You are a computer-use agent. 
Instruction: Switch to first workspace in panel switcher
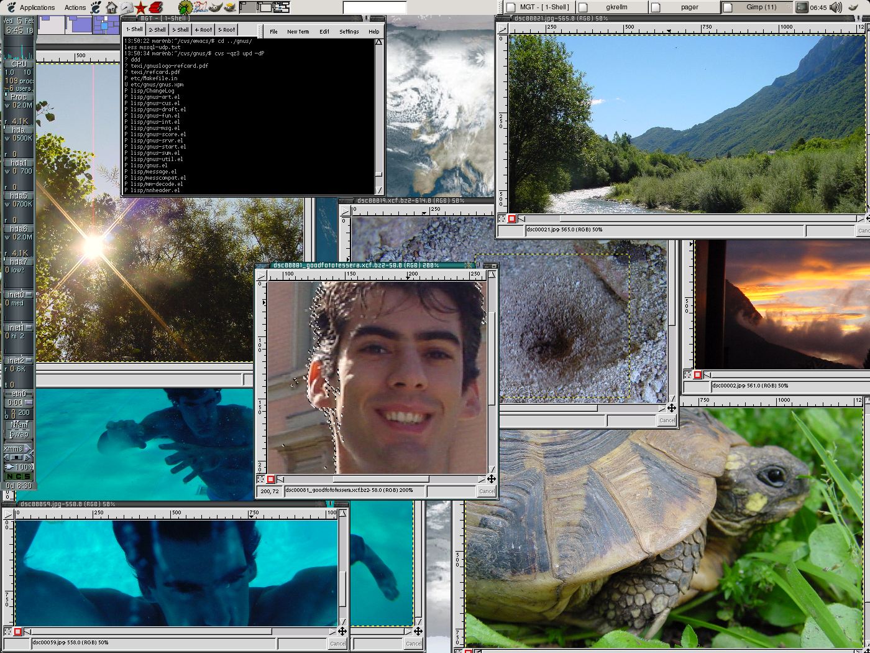(247, 7)
